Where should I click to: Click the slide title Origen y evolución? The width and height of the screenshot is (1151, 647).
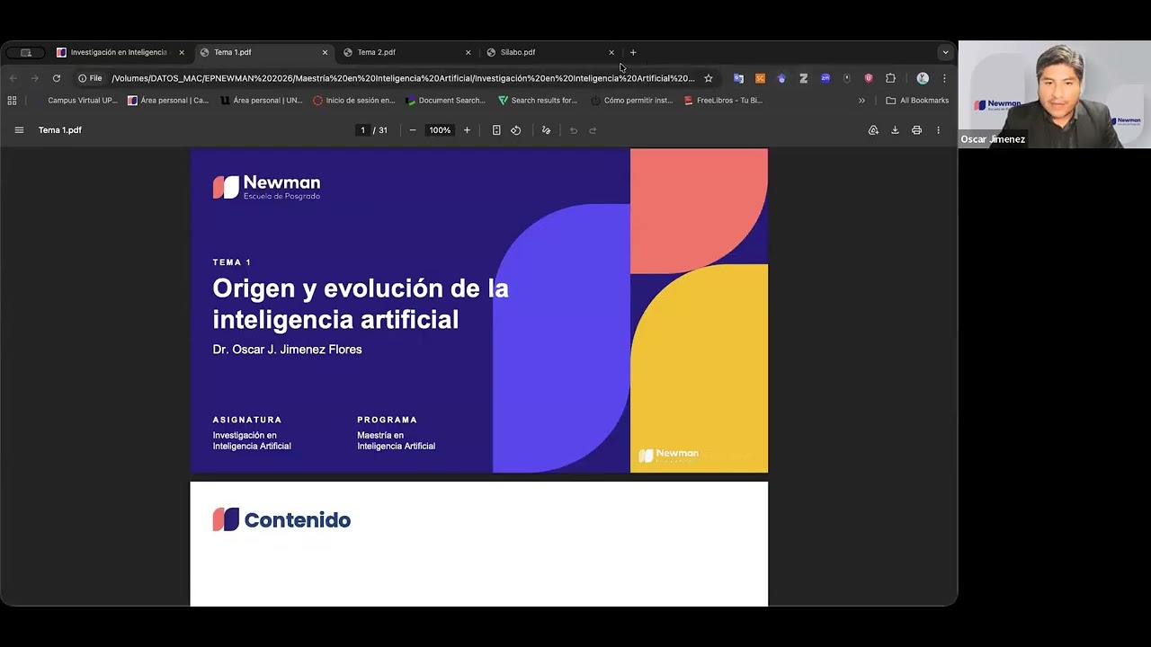pos(361,304)
